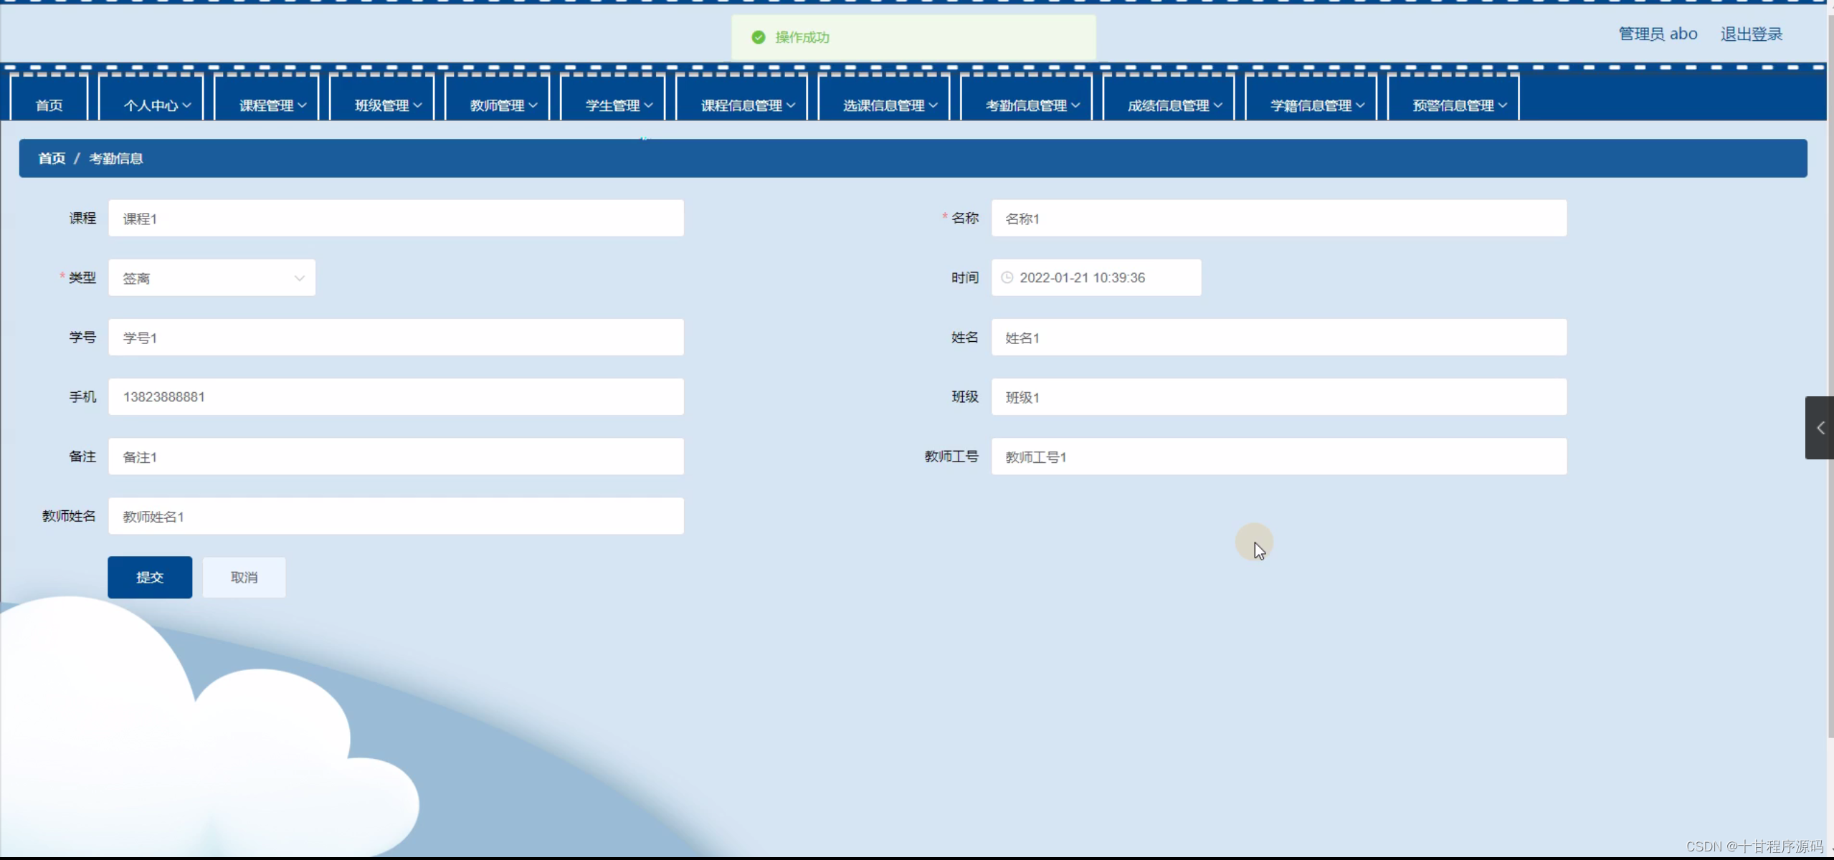Click the green success checkmark icon

758,37
